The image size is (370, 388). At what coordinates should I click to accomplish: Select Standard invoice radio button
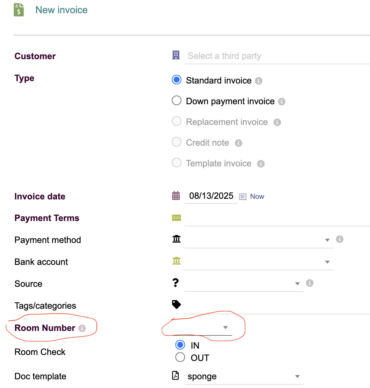177,80
